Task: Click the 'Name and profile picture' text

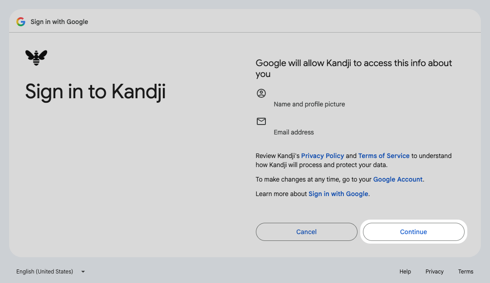Action: [x=309, y=104]
